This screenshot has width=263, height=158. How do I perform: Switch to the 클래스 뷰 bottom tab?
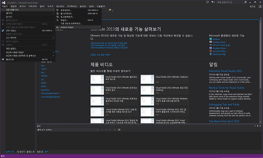30,152
